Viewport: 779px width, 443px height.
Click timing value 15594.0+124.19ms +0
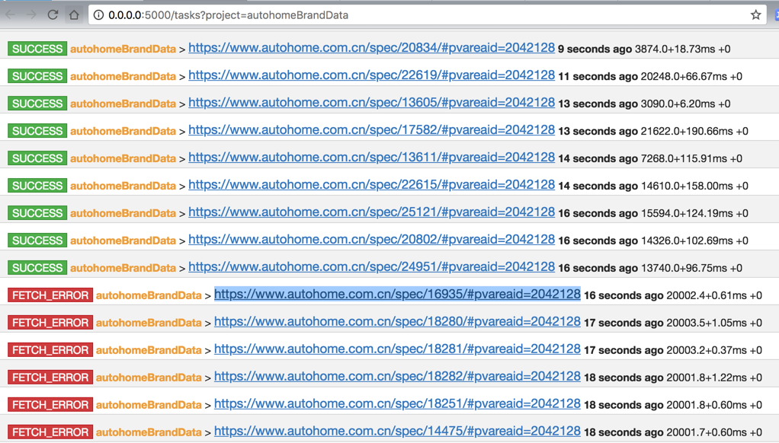click(x=694, y=213)
